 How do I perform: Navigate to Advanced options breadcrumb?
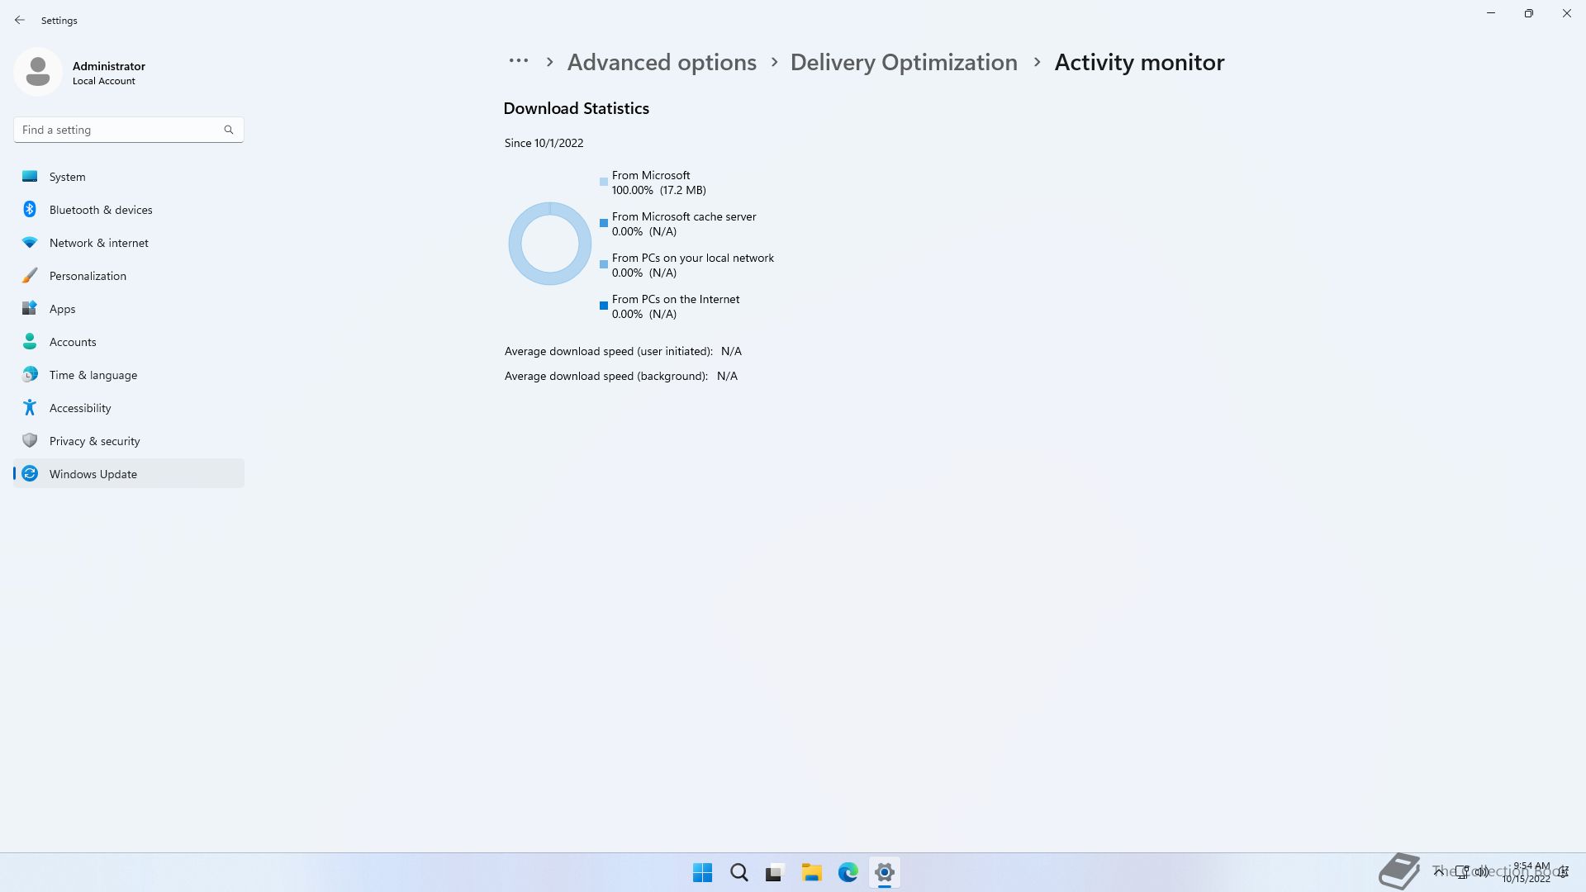(x=662, y=63)
